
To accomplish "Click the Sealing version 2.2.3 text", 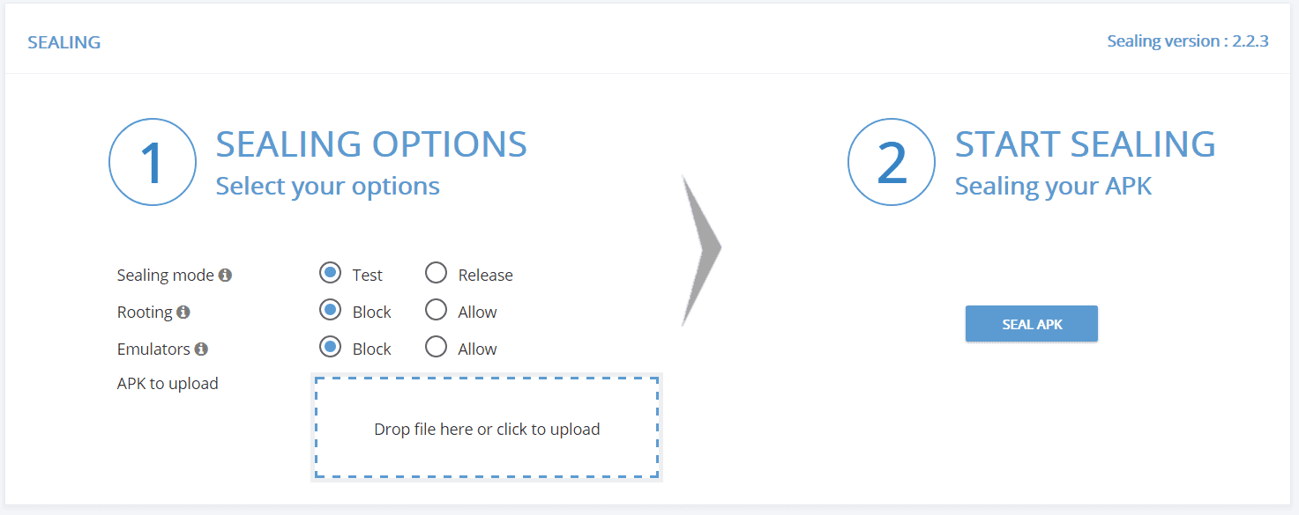I will tap(1188, 41).
